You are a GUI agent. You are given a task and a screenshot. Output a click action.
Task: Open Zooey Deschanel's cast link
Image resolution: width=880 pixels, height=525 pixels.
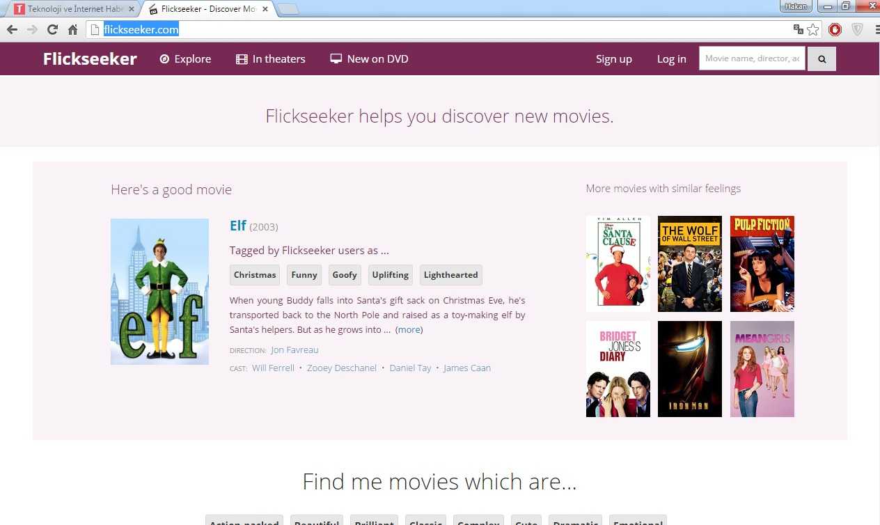342,368
